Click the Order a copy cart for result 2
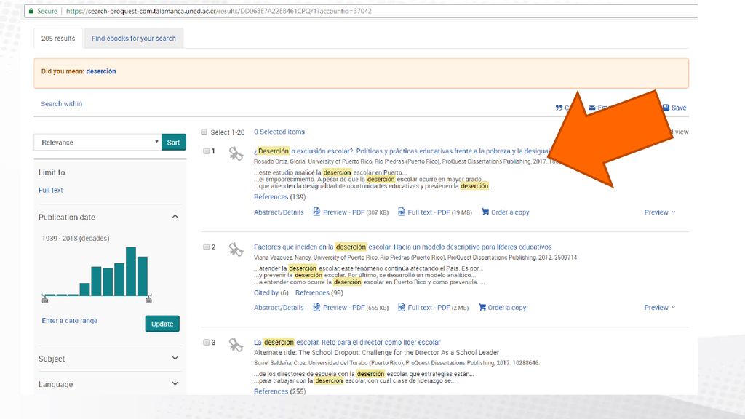The height and width of the screenshot is (419, 745). point(482,308)
